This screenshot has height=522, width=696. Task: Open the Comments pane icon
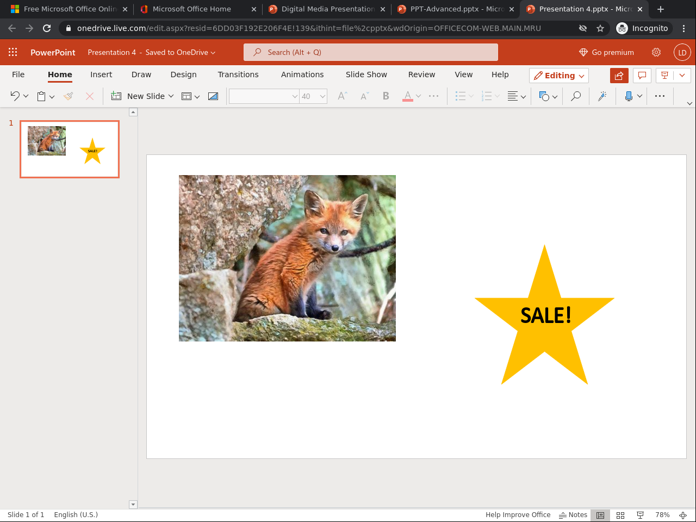[x=642, y=76]
